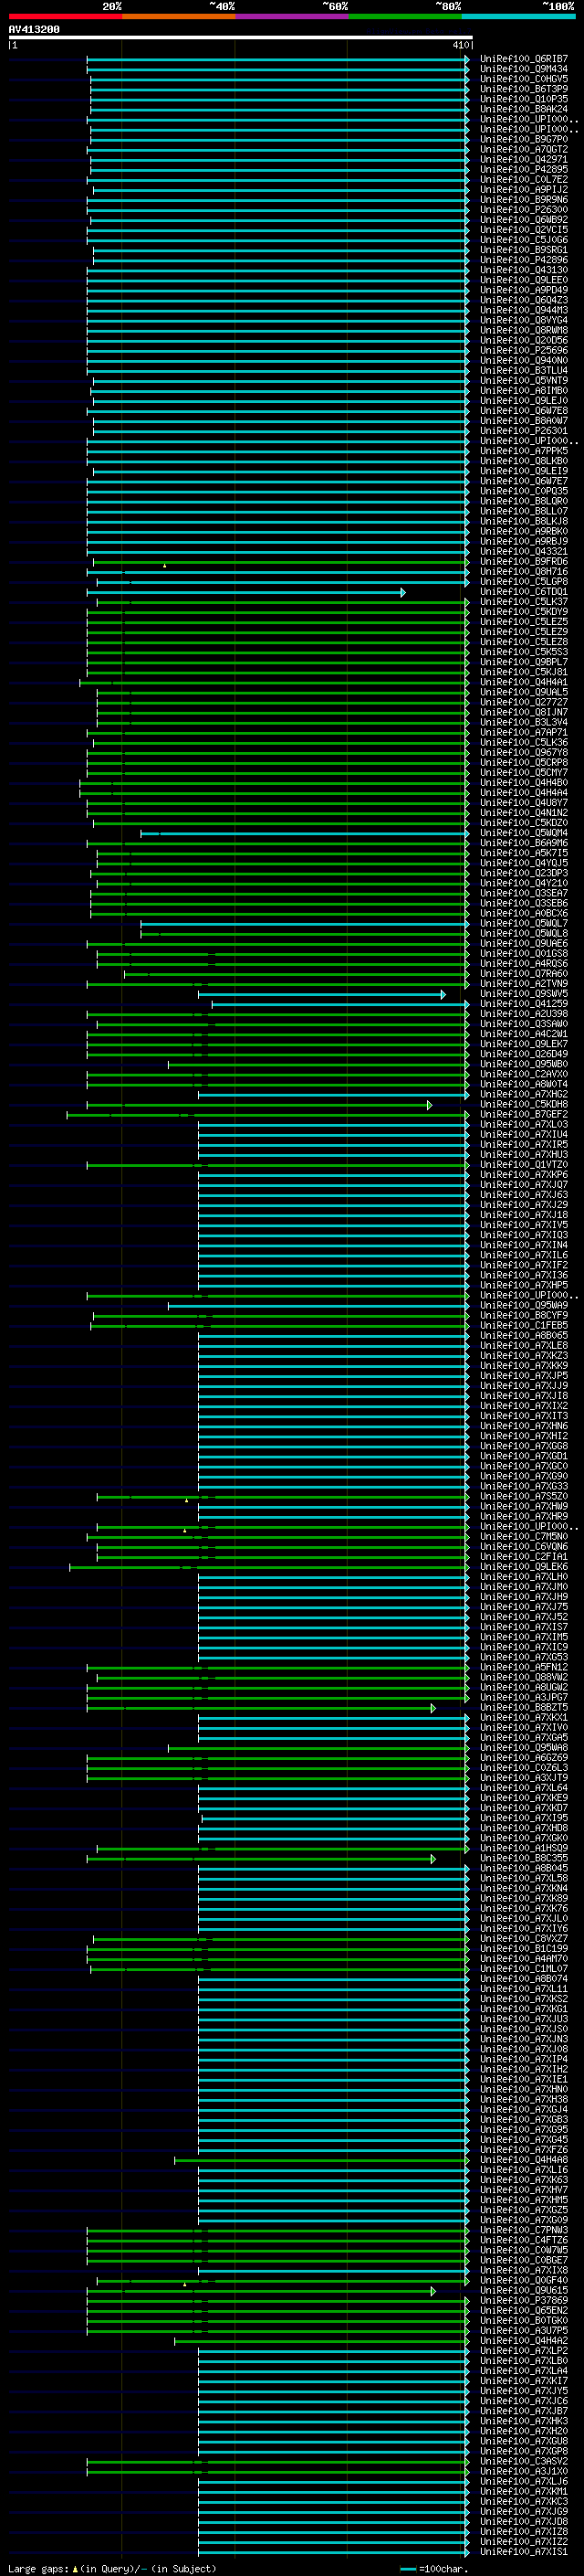Click hit label UniRef100_Q8H716
The image size is (584, 2576).
click(524, 571)
